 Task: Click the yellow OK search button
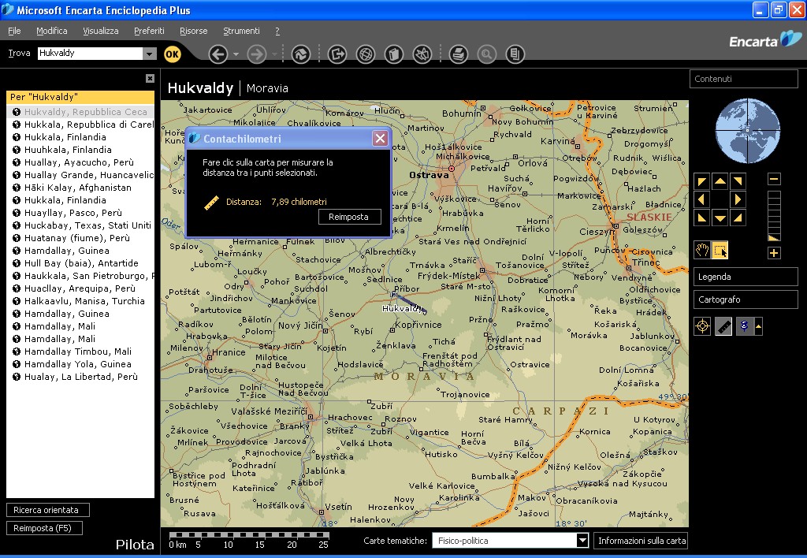tap(173, 54)
